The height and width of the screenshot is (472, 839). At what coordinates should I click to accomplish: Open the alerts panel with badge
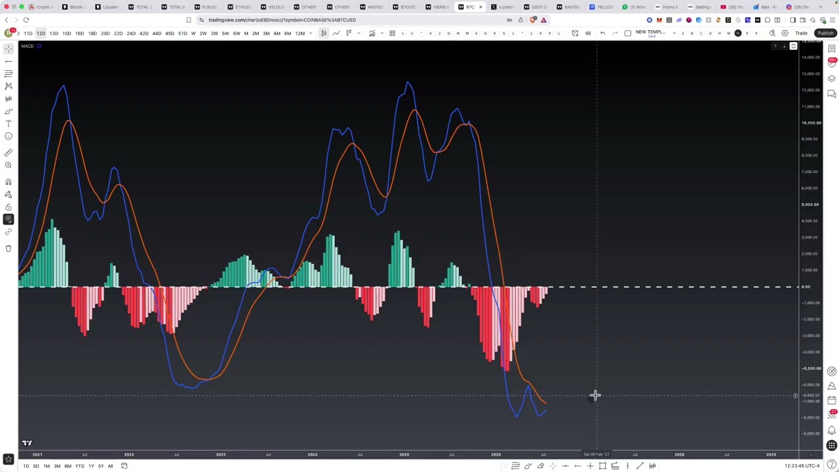tap(831, 63)
